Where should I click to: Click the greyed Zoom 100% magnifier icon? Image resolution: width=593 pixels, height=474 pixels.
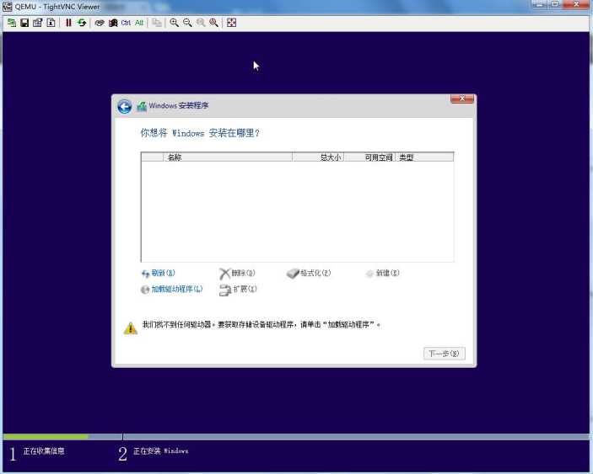click(201, 23)
